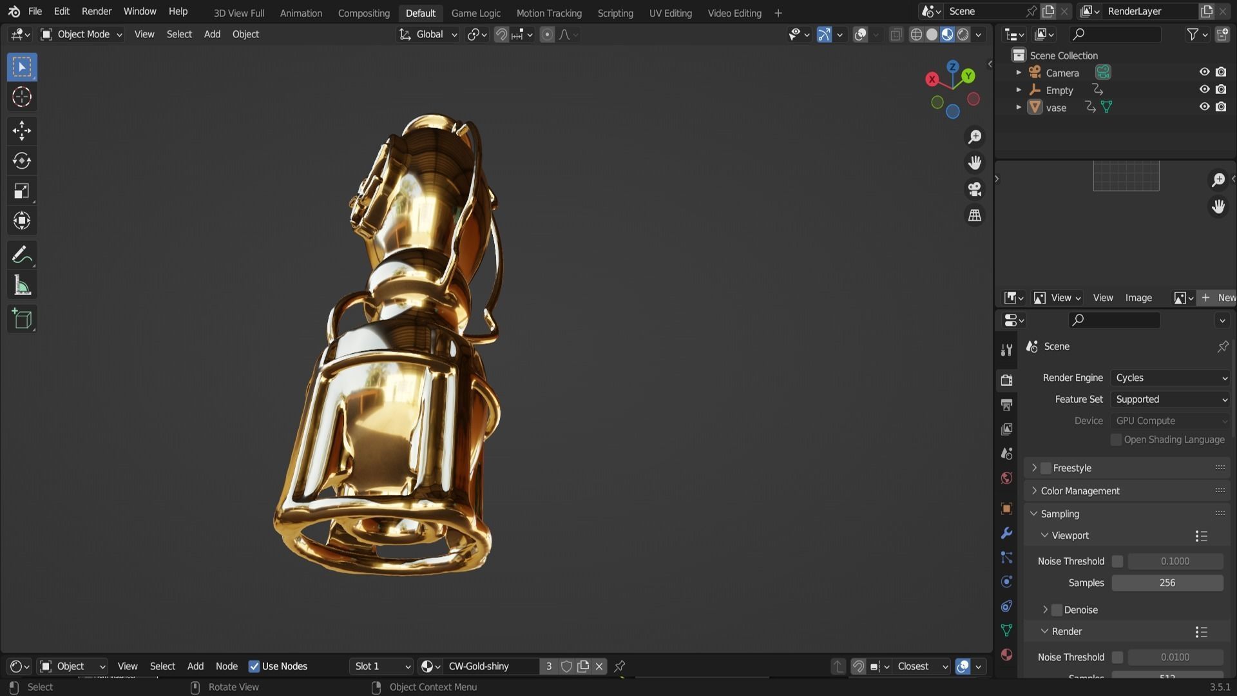Image resolution: width=1237 pixels, height=696 pixels.
Task: Enable Viewport Noise Threshold checkbox
Action: [1118, 561]
